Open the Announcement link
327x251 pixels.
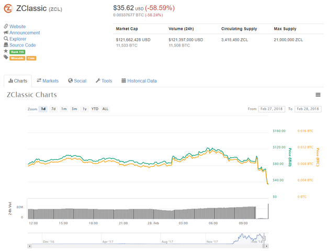click(25, 33)
